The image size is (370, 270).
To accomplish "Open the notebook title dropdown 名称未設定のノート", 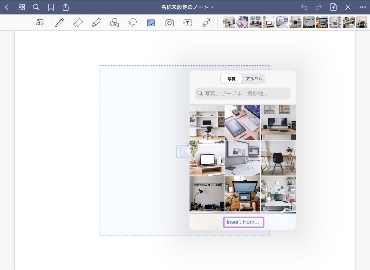I will tap(187, 7).
